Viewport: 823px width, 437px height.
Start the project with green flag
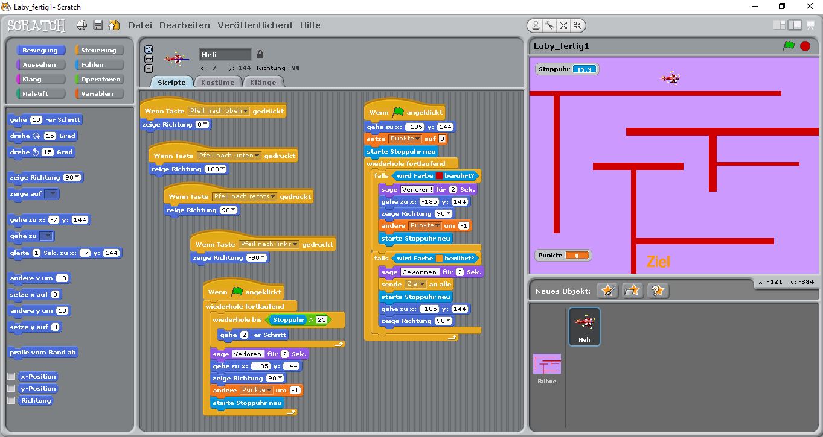point(789,46)
